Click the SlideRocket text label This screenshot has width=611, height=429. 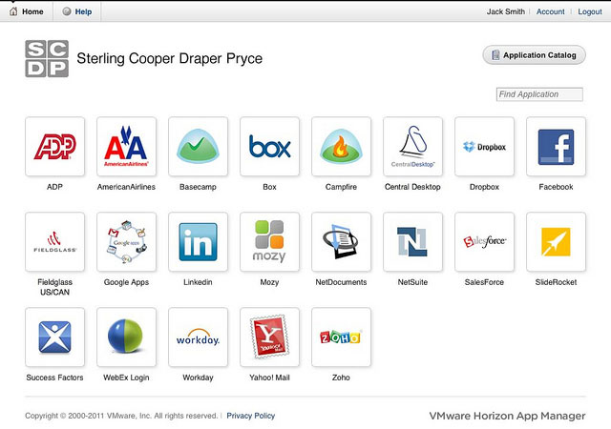[556, 282]
